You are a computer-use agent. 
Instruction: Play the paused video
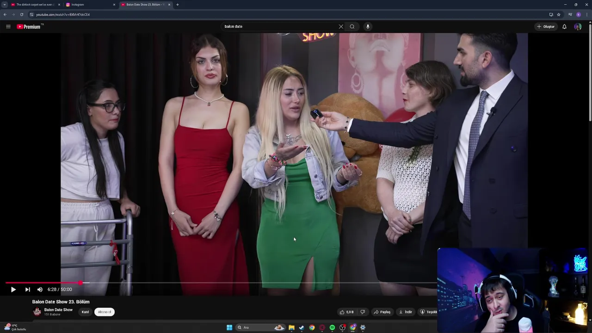point(13,290)
